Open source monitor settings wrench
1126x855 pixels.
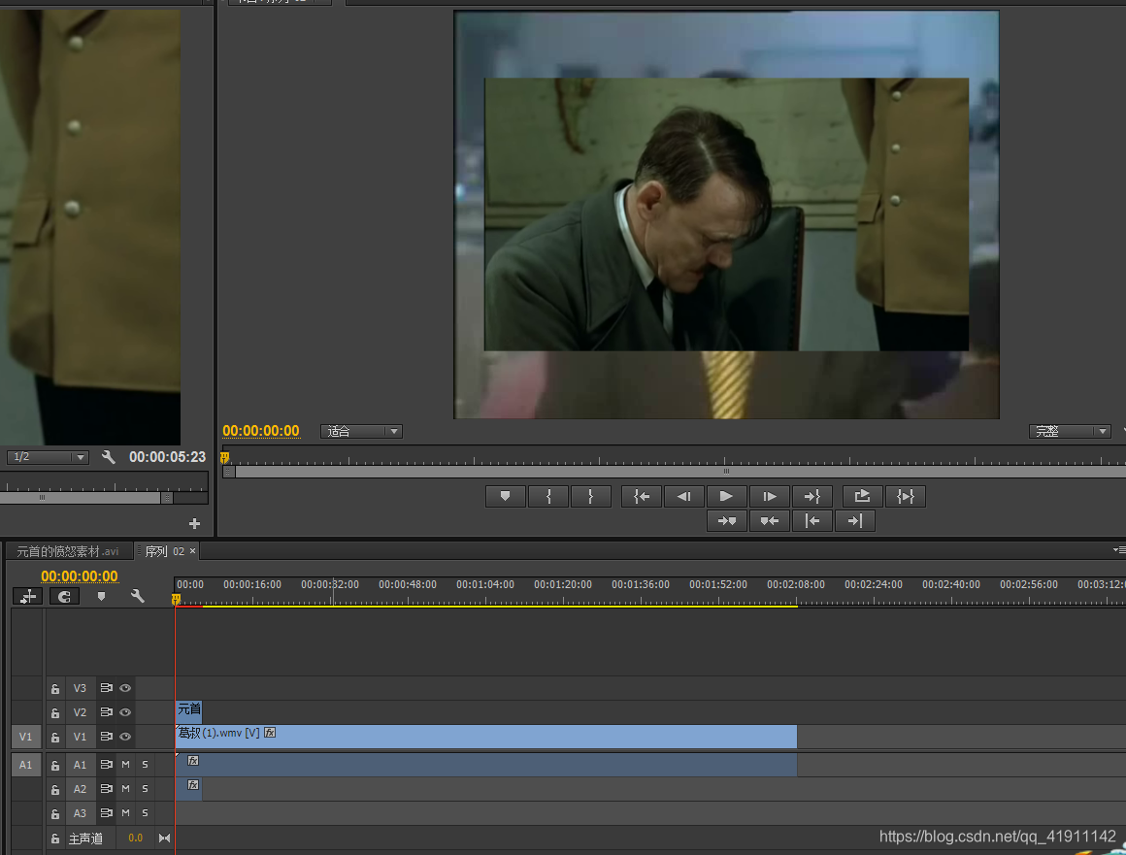(x=109, y=456)
